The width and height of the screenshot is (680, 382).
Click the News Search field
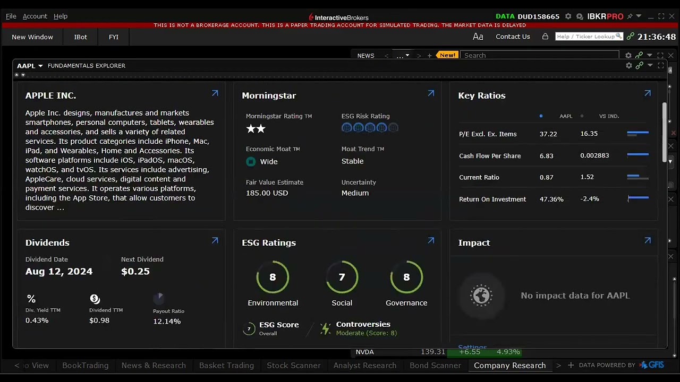(x=540, y=55)
